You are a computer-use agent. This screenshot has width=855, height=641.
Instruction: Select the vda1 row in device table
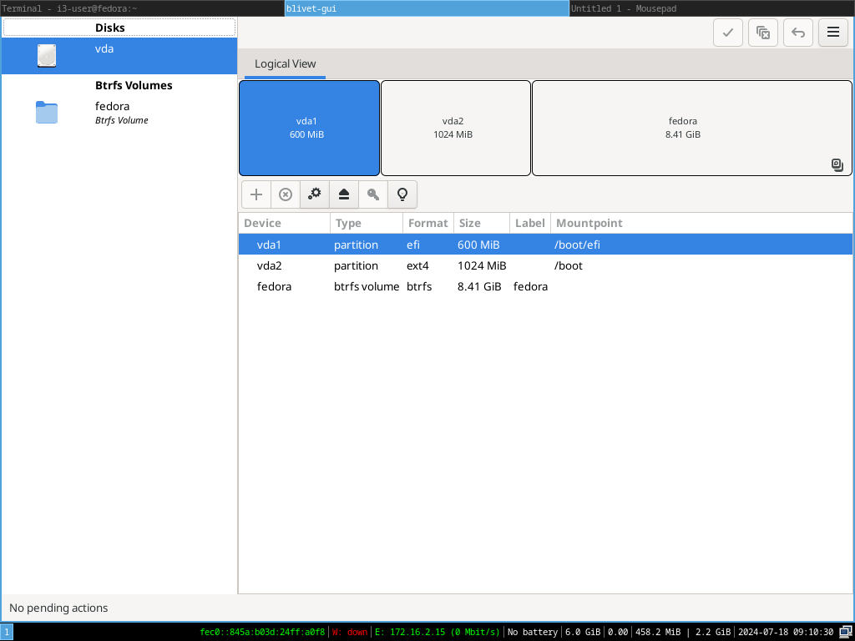tap(546, 245)
